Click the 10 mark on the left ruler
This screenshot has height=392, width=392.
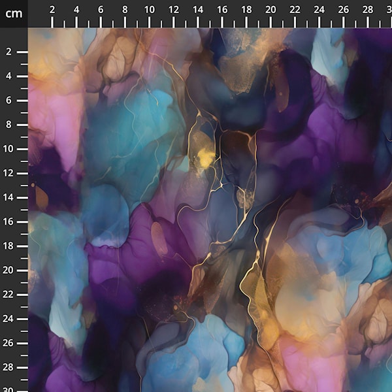[10, 148]
